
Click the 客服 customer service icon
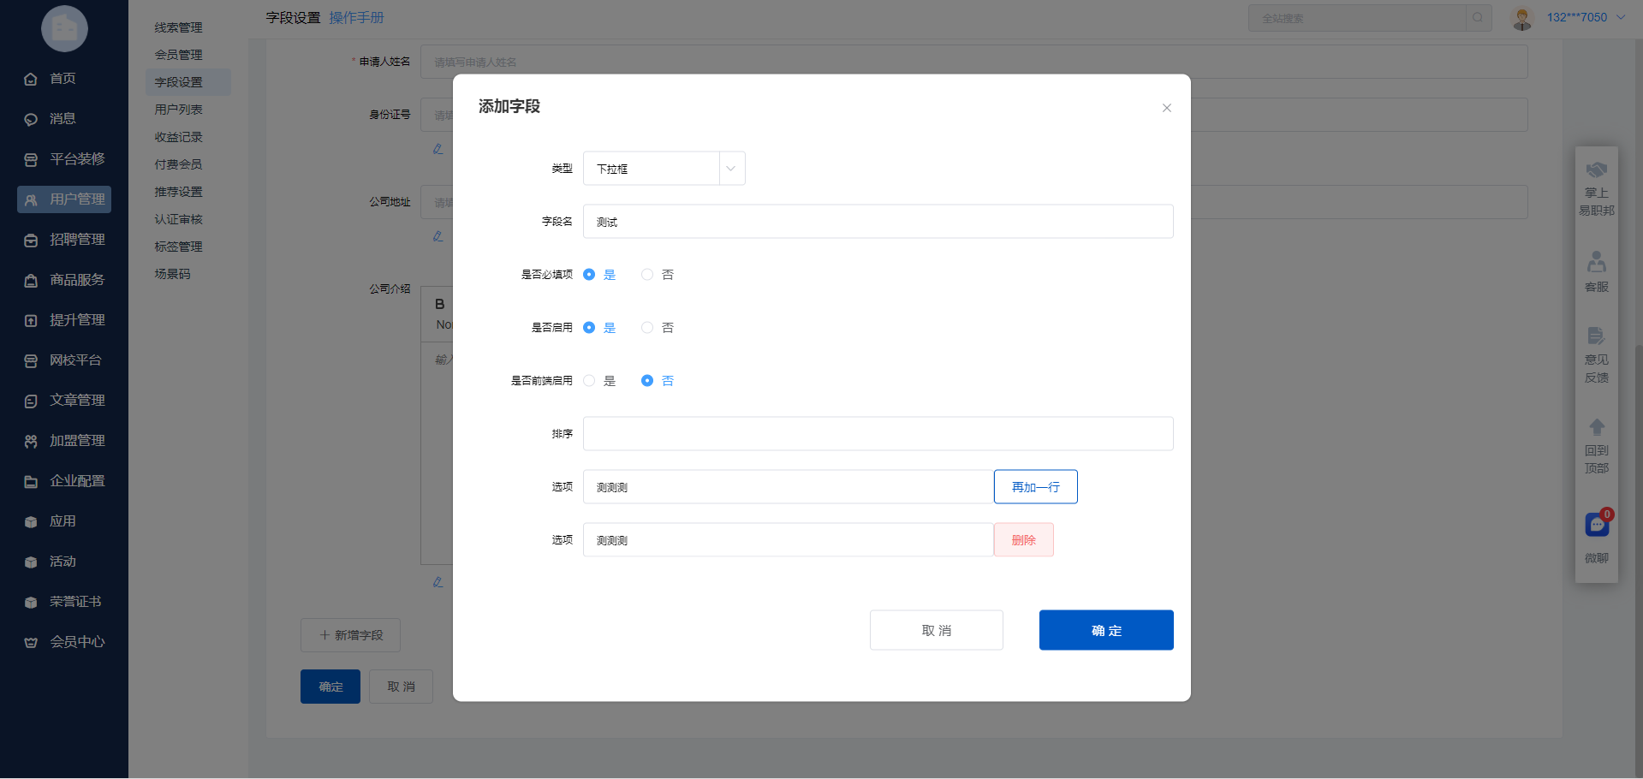pos(1597,262)
